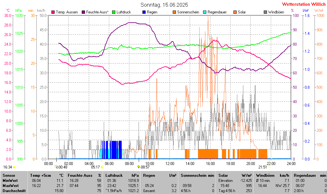Click the 'Gesamt:' rain total label
The height and width of the screenshot is (194, 327).
(x=149, y=191)
